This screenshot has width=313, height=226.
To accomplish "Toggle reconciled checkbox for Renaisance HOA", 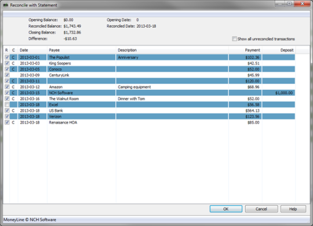I will pos(7,122).
